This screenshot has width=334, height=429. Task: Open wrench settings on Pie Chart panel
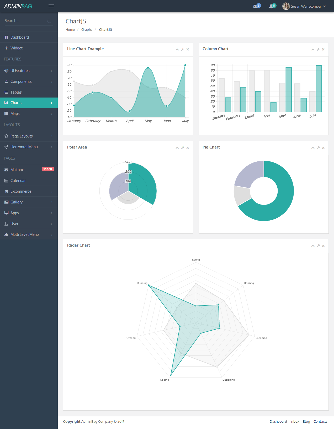(318, 148)
